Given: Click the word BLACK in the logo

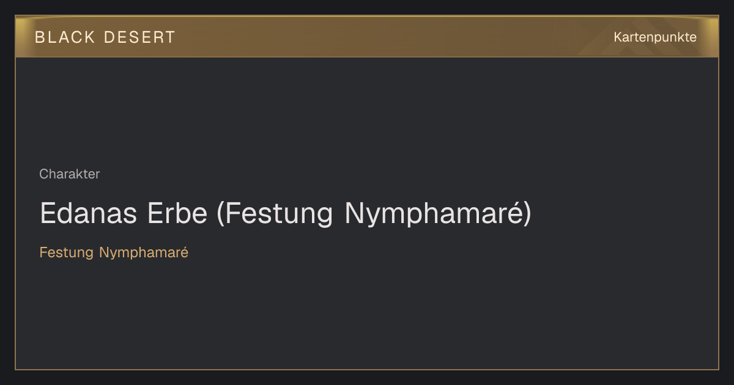Looking at the screenshot, I should click(65, 37).
